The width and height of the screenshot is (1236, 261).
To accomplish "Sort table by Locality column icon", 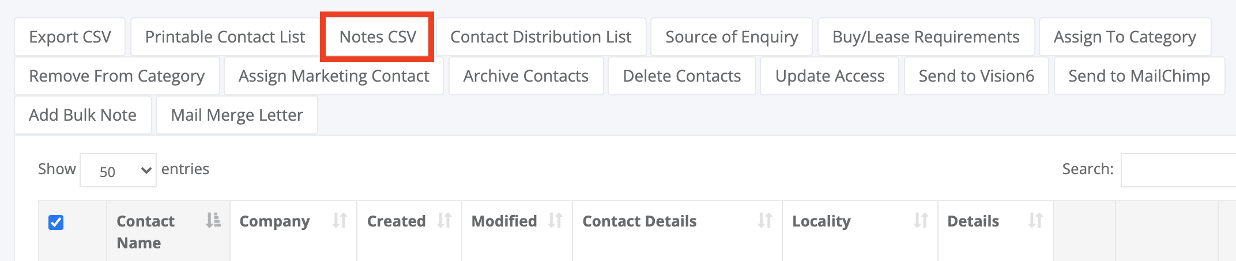I will (920, 220).
